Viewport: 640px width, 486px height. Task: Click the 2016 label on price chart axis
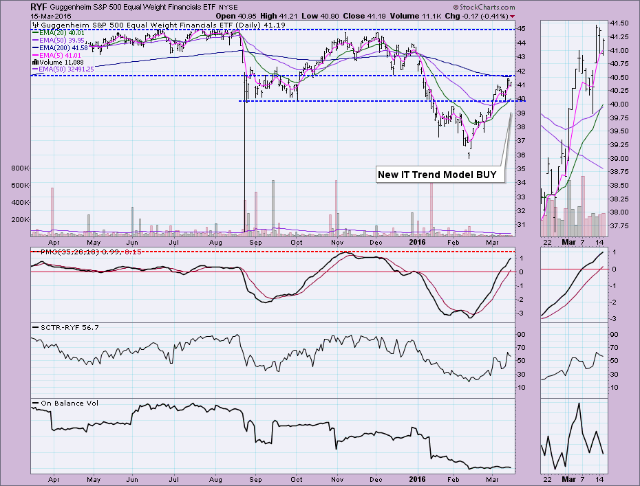pos(418,242)
